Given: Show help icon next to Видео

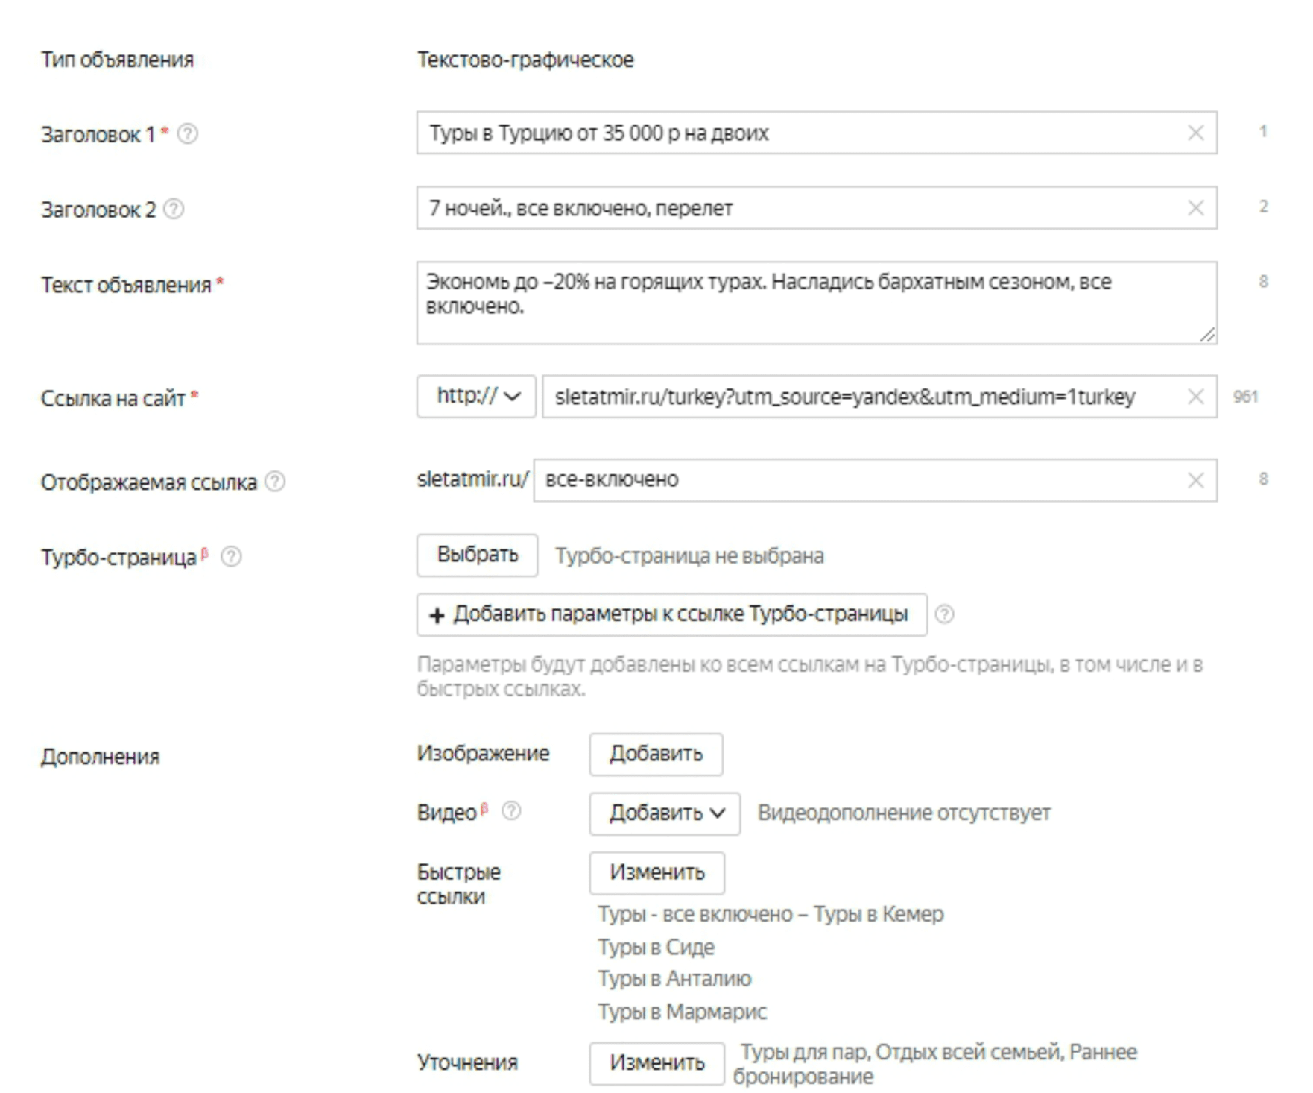Looking at the screenshot, I should pos(511,810).
